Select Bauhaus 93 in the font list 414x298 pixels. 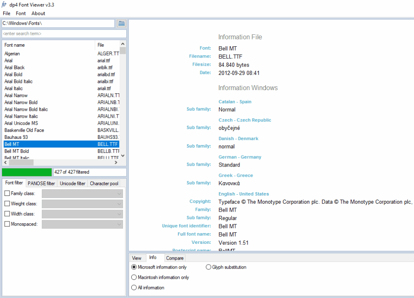[61, 137]
